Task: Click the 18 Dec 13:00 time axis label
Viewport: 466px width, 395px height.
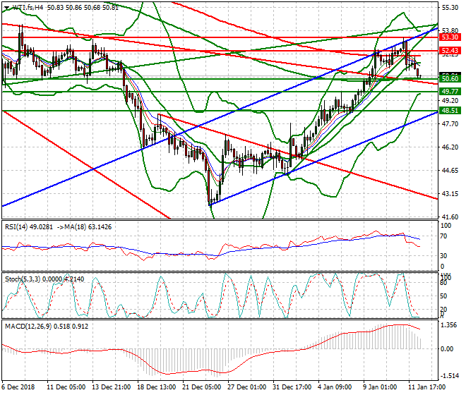Action: click(156, 387)
